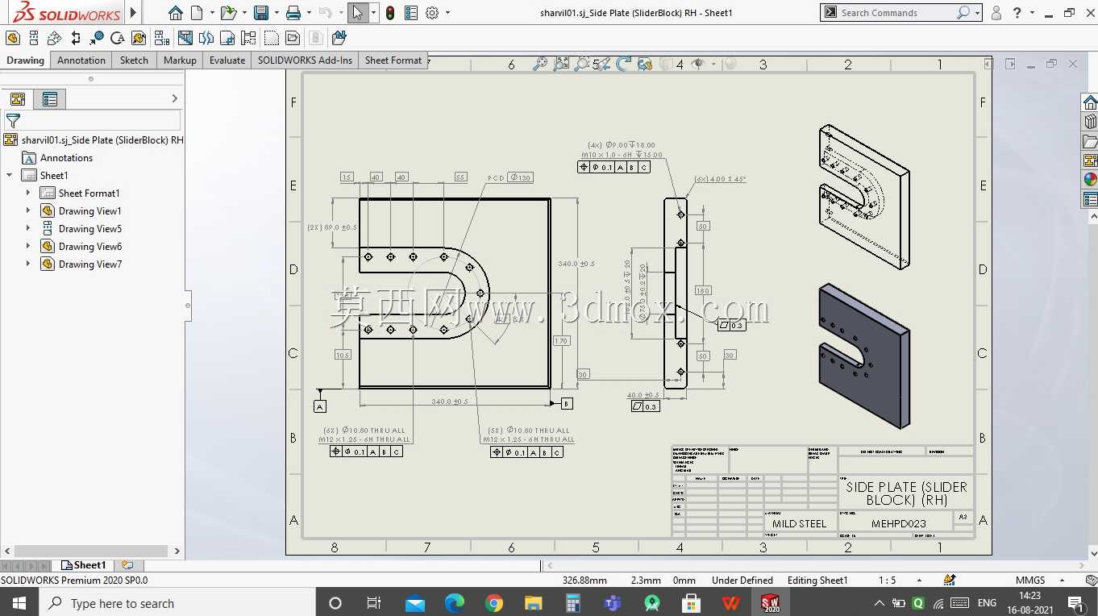Viewport: 1098px width, 616px height.
Task: Open the SOLIDWORKS Add-Ins tab
Action: pos(305,60)
